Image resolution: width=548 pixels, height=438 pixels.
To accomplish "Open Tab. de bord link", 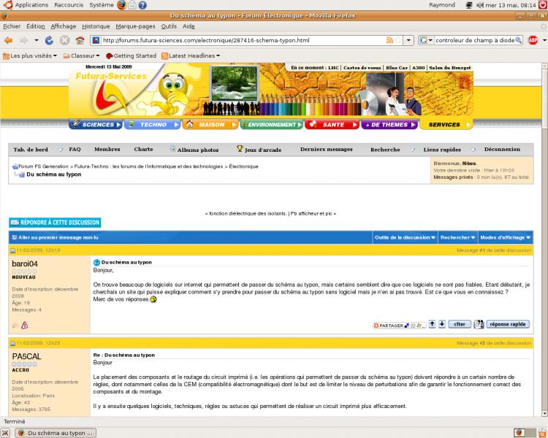I will point(31,150).
